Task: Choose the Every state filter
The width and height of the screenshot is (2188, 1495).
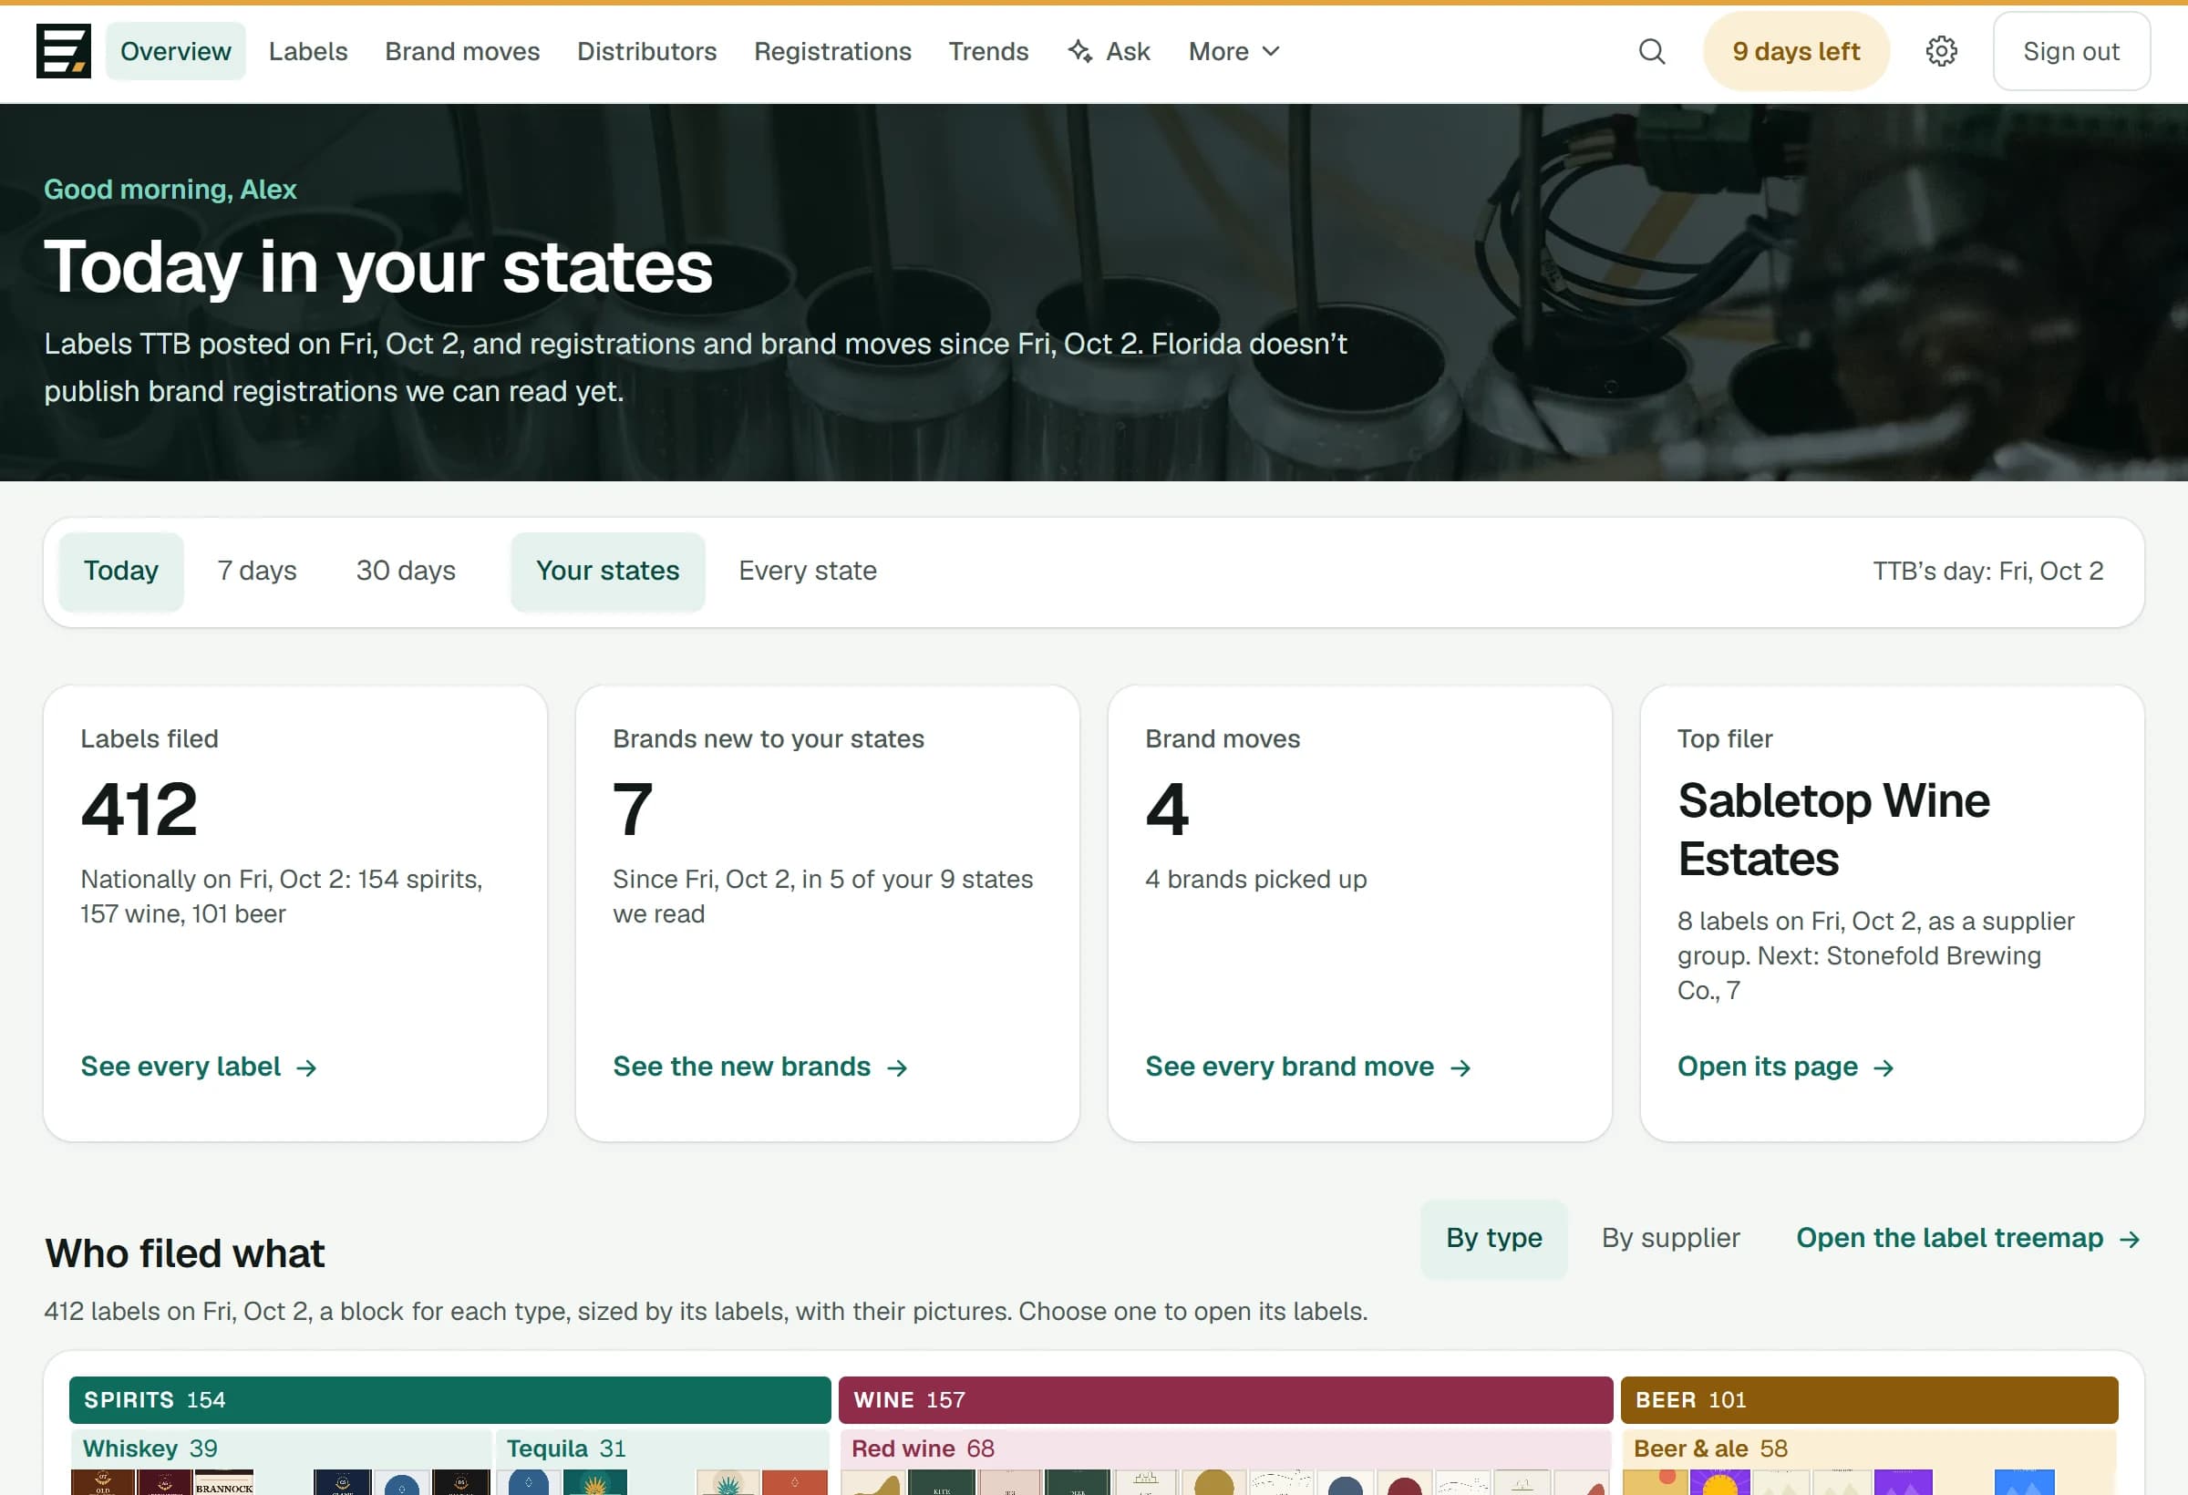Action: [807, 571]
